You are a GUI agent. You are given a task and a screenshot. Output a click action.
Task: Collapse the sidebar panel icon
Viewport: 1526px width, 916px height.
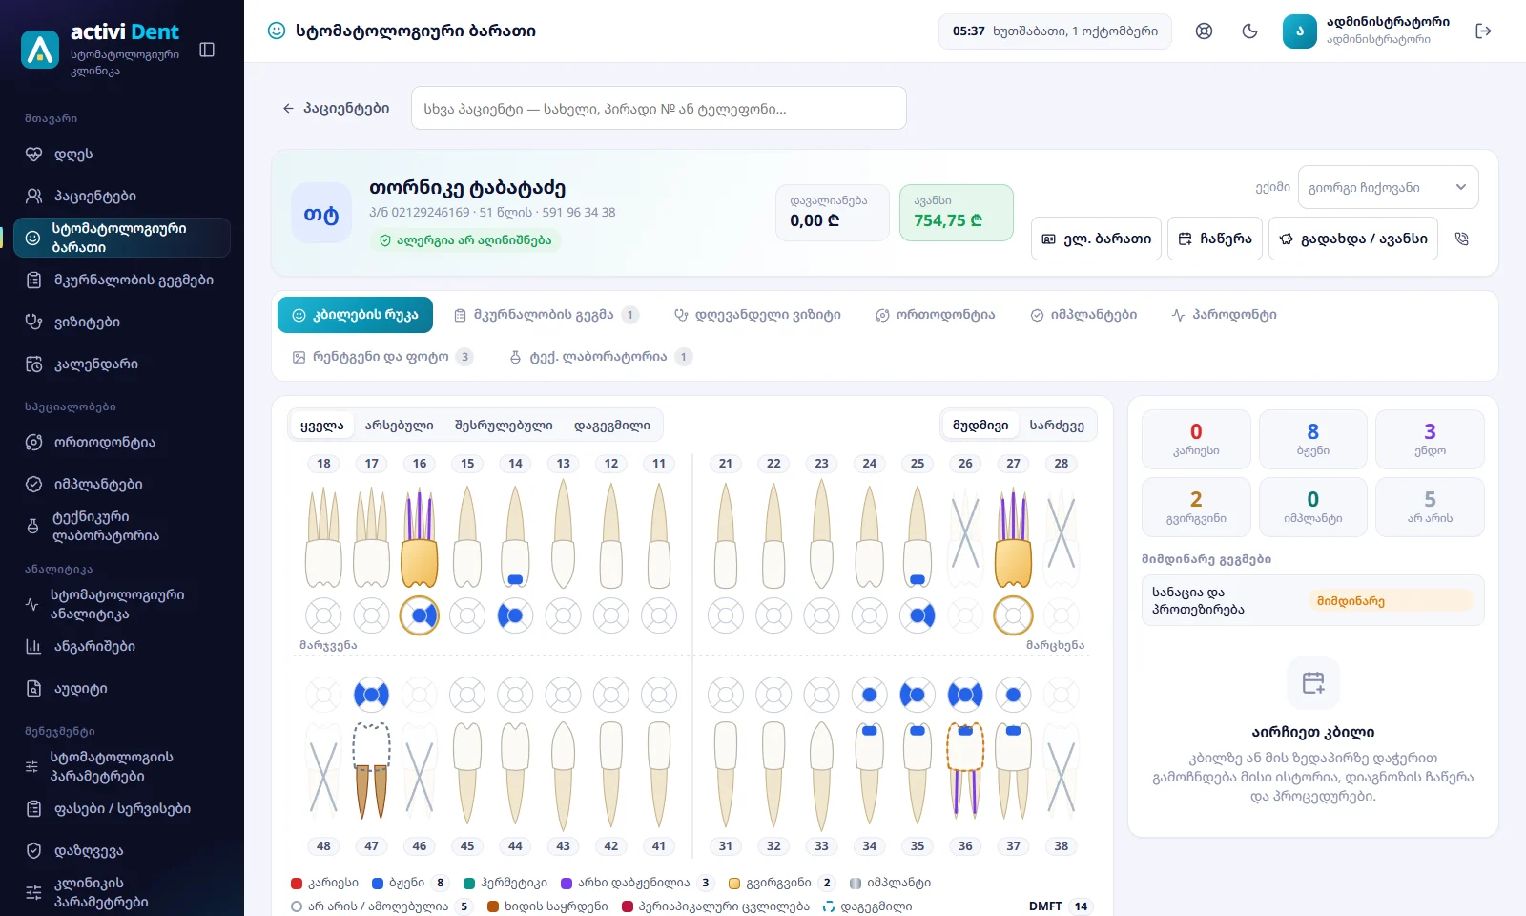click(x=207, y=50)
